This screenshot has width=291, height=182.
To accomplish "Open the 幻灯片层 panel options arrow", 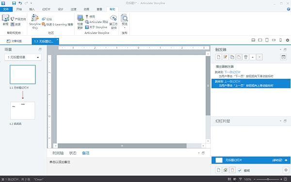I will click(280, 121).
